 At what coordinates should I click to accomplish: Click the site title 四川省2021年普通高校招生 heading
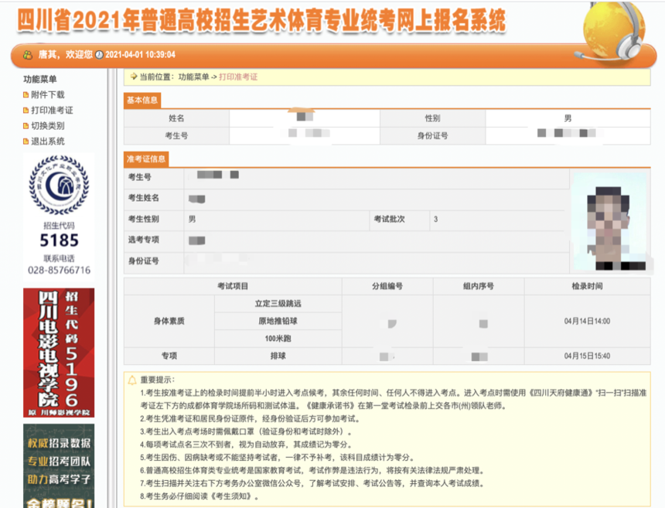tap(261, 20)
